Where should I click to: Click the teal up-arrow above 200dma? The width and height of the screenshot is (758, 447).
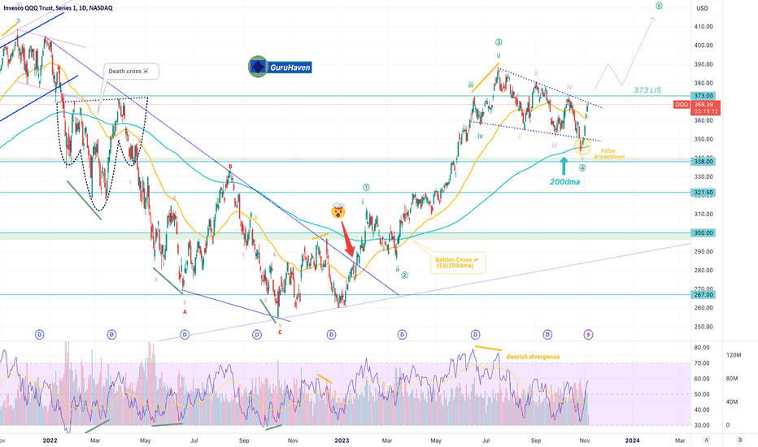564,166
